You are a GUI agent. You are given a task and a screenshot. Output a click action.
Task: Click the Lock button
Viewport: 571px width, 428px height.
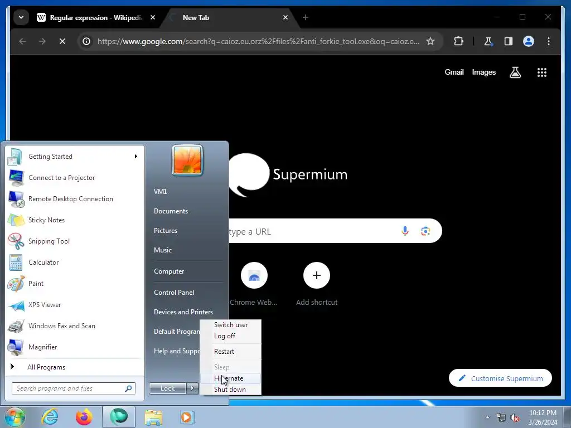(167, 388)
